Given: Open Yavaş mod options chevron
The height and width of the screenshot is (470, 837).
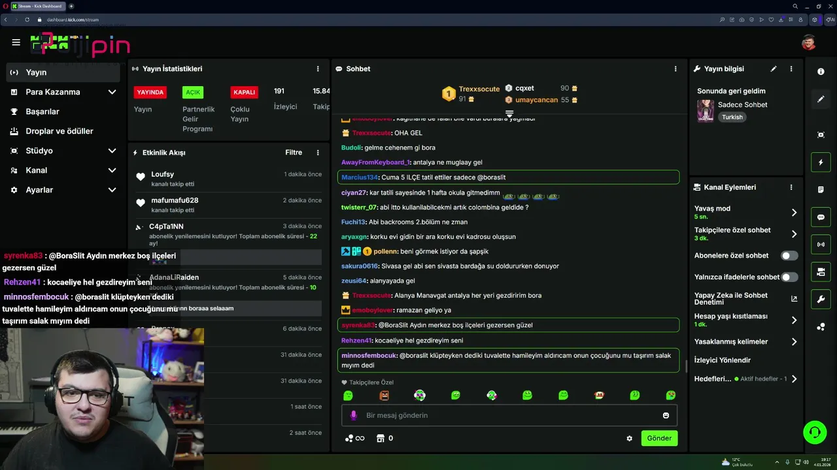Looking at the screenshot, I should point(794,212).
